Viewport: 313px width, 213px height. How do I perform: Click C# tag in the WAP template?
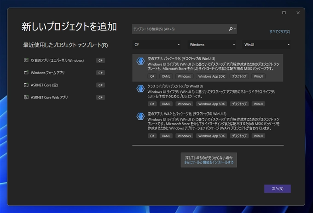coord(152,136)
